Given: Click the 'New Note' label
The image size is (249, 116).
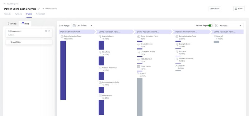Looking at the screenshot, I should [106, 52].
